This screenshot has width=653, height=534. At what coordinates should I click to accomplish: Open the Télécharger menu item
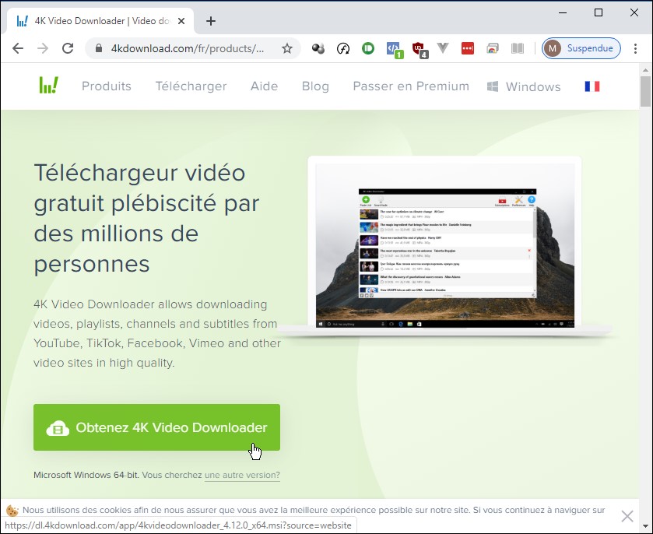pyautogui.click(x=191, y=86)
